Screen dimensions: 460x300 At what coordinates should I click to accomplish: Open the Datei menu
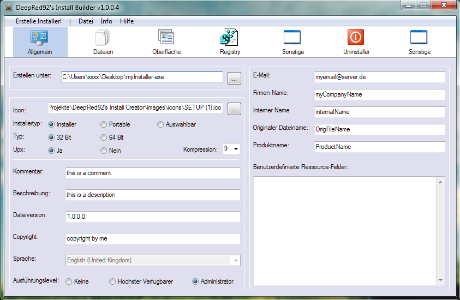click(x=86, y=21)
